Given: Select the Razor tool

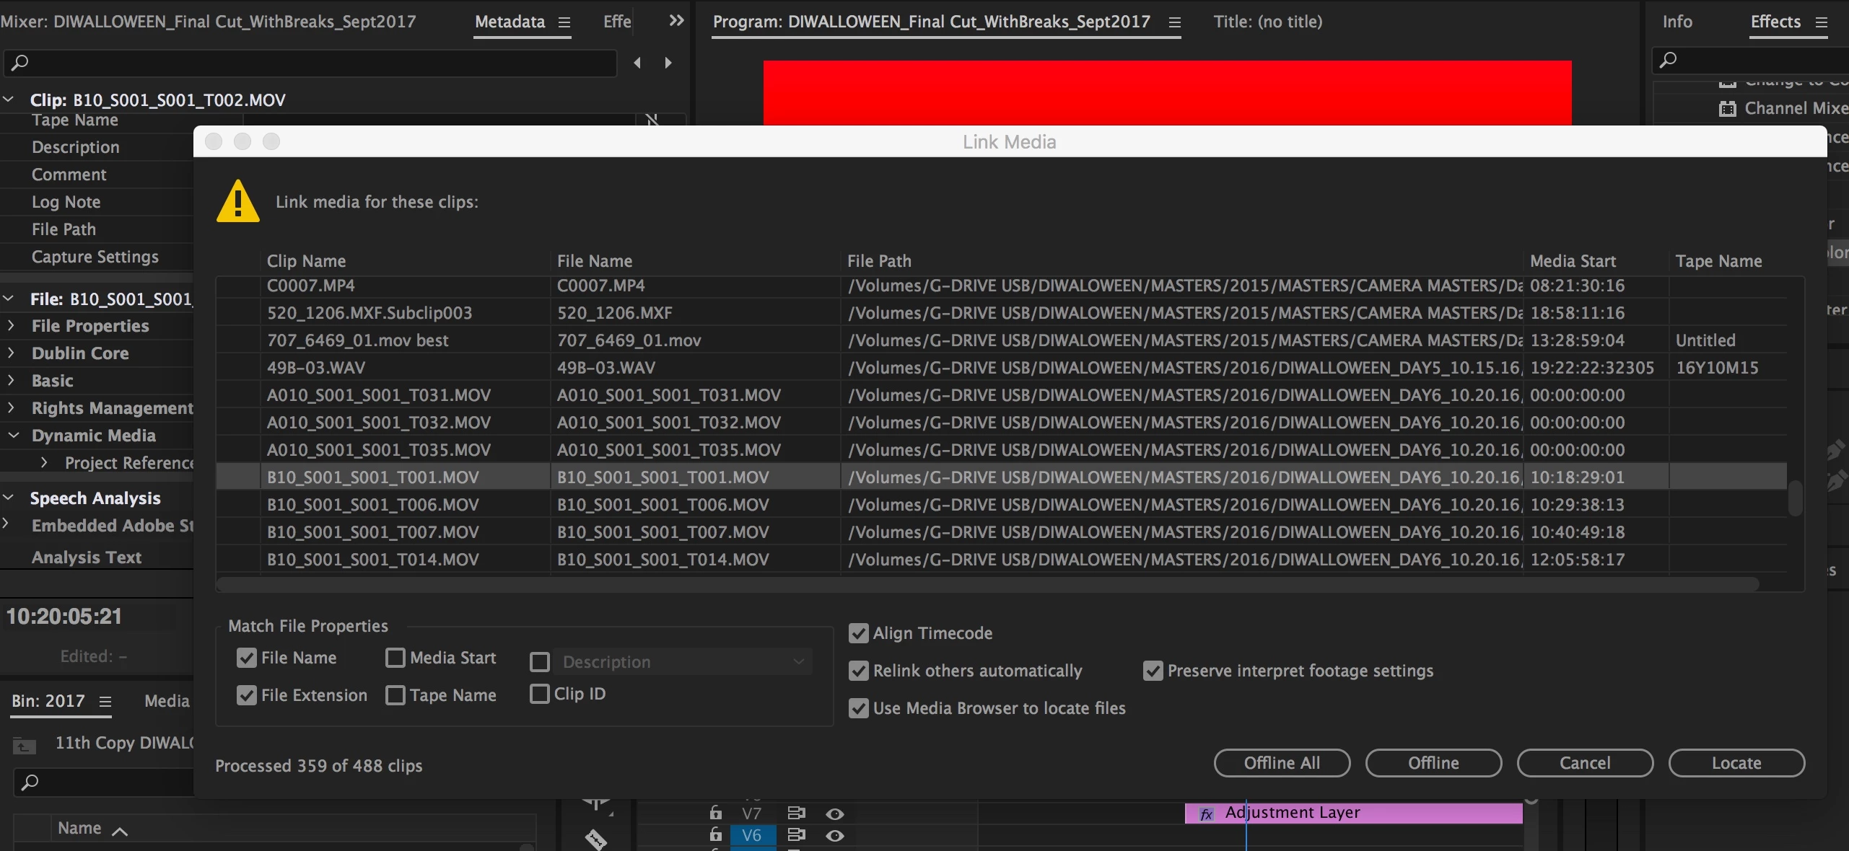Looking at the screenshot, I should [x=596, y=839].
